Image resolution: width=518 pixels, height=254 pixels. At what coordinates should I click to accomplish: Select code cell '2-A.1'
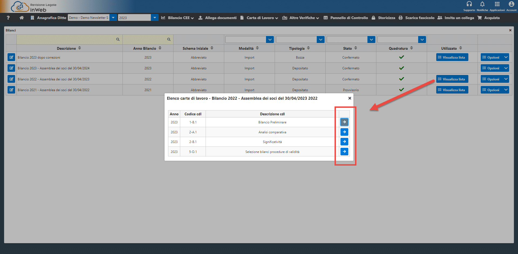point(193,132)
